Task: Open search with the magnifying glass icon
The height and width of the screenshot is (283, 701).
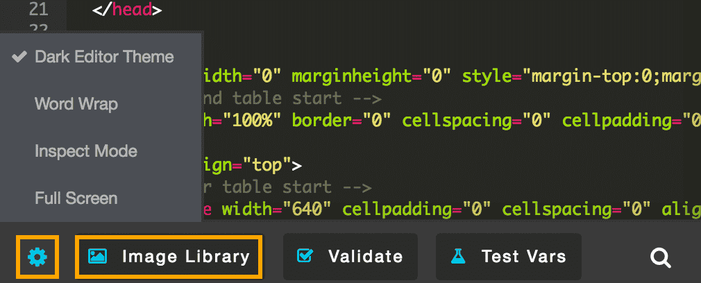Action: tap(660, 258)
